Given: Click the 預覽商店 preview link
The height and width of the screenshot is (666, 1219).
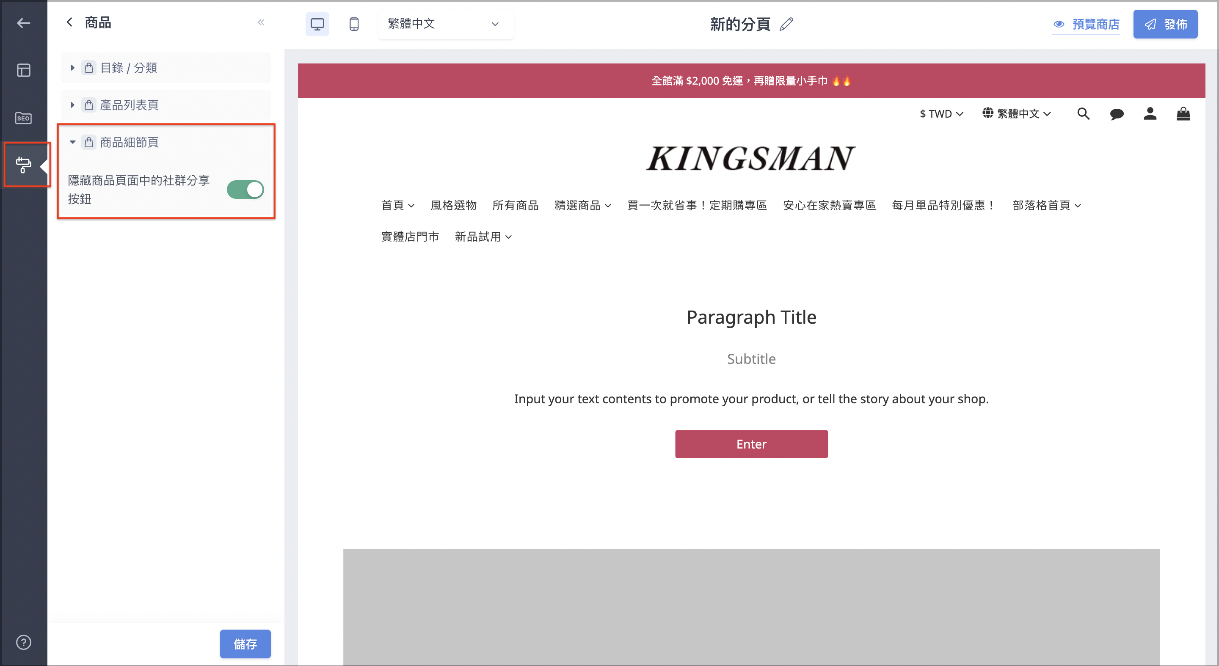Looking at the screenshot, I should pyautogui.click(x=1086, y=24).
